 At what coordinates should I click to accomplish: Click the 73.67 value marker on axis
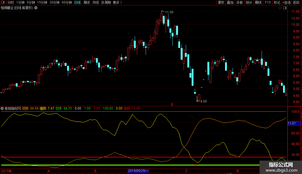[x=294, y=123]
